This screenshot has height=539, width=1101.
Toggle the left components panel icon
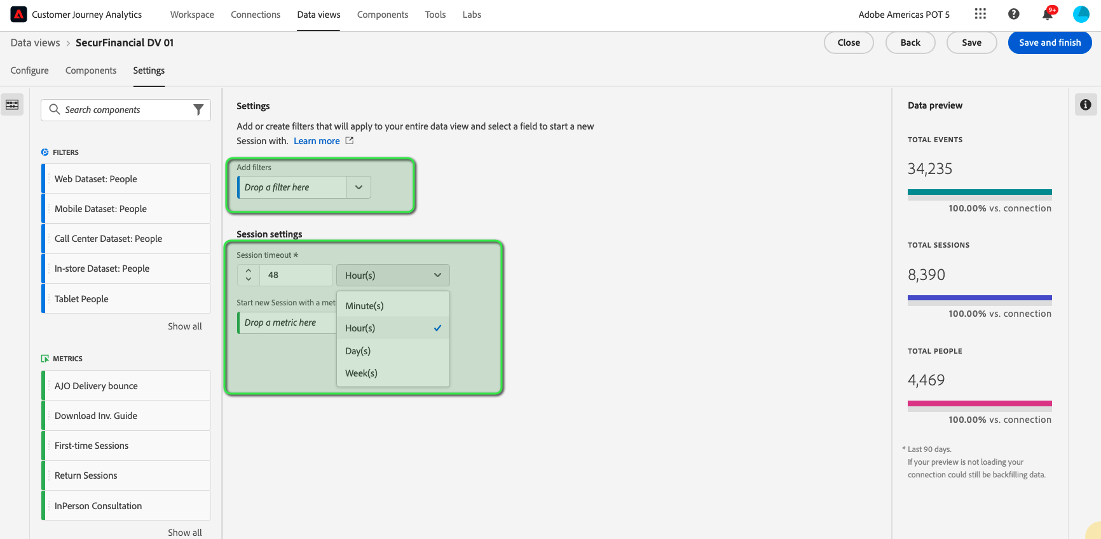12,105
